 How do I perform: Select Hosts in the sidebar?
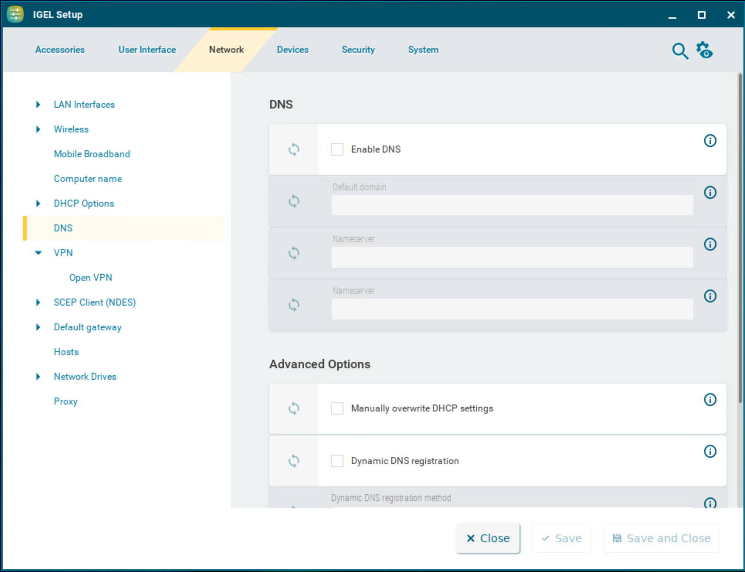[x=66, y=352]
